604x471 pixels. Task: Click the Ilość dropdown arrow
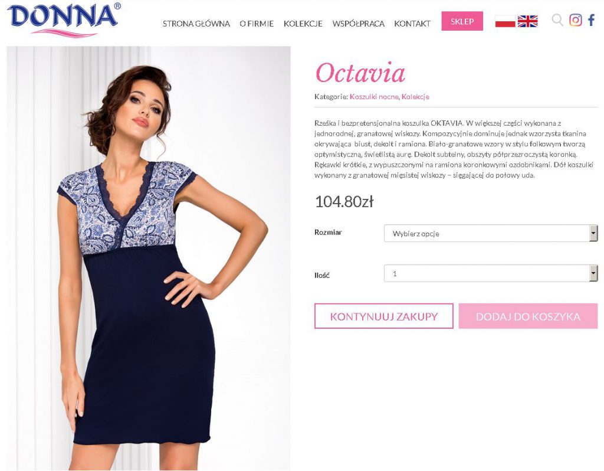(x=593, y=273)
